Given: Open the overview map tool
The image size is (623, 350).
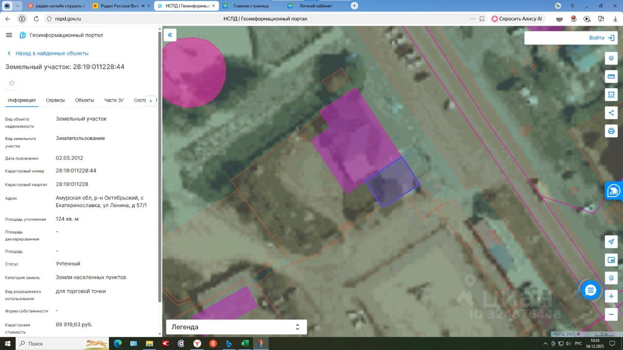Looking at the screenshot, I should 611,260.
